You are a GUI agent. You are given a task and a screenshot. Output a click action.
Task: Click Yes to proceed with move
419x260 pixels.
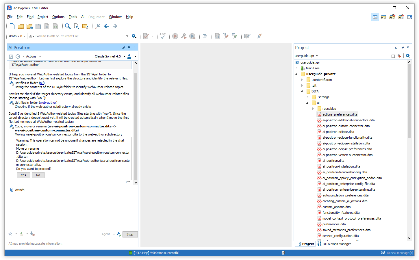[x=23, y=175]
